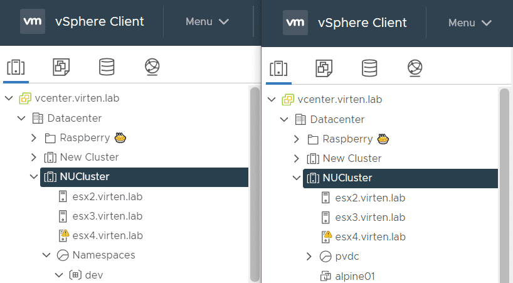Click the vm logo in left window

click(x=33, y=21)
